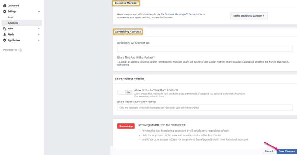Click Share Redirect Domain Whitelist input
This screenshot has height=155, width=297.
coord(205,108)
